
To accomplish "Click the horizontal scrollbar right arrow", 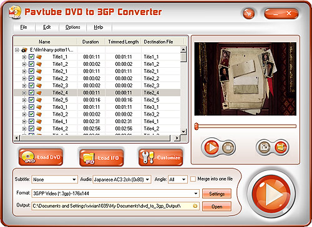I will pyautogui.click(x=177, y=137).
